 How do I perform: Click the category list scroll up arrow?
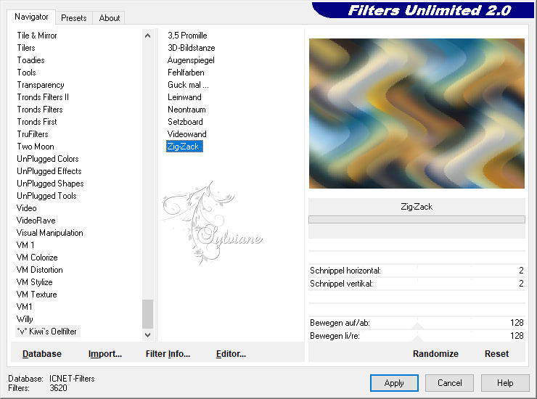pos(147,36)
